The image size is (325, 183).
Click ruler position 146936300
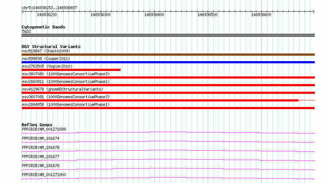pos(100,15)
